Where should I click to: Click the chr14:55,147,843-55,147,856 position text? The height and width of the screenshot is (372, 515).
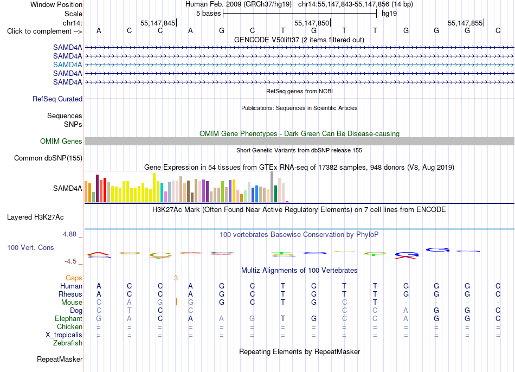pyautogui.click(x=344, y=4)
